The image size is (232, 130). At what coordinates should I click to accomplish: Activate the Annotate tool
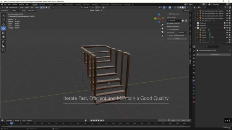coord(3,42)
